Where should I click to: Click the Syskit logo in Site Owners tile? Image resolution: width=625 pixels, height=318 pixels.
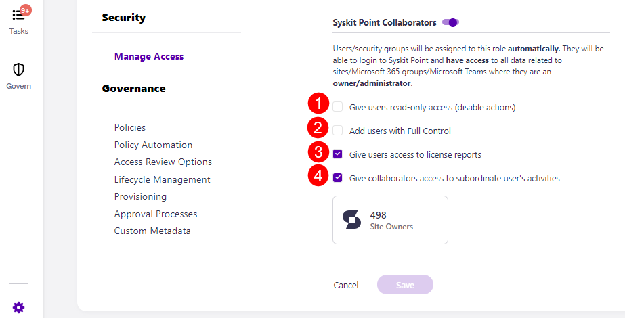(x=351, y=220)
